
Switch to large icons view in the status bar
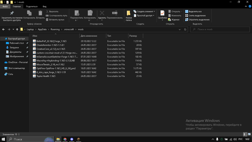point(249,134)
